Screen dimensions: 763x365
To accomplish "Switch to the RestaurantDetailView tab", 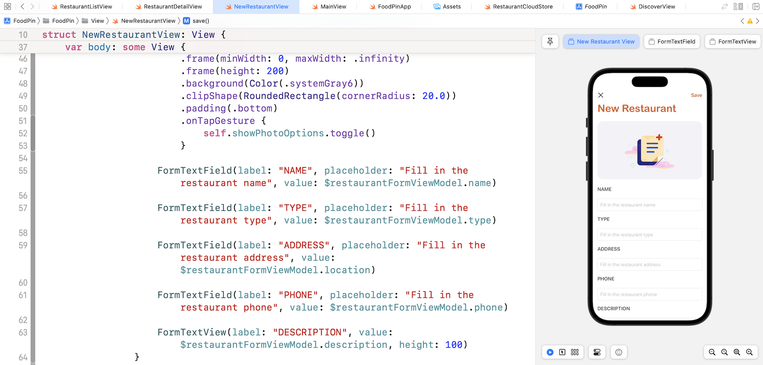I will tap(168, 6).
